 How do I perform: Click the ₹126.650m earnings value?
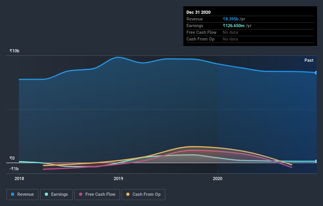click(x=234, y=26)
